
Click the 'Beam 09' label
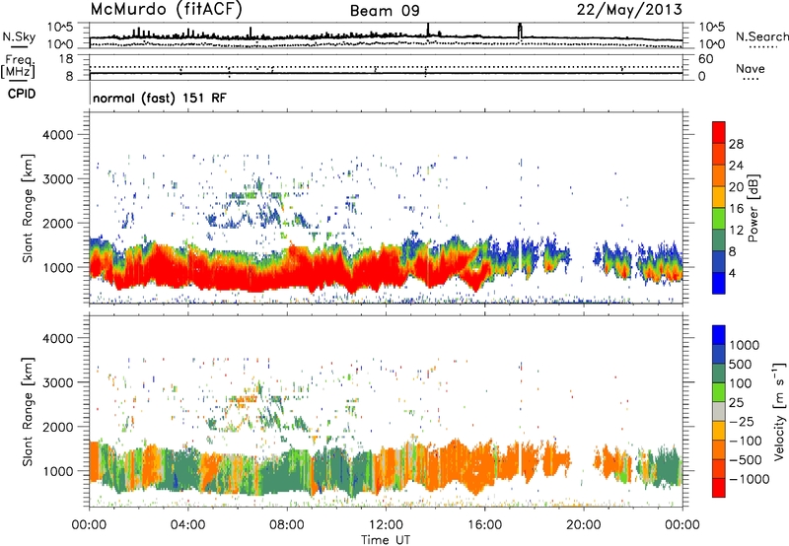point(385,11)
